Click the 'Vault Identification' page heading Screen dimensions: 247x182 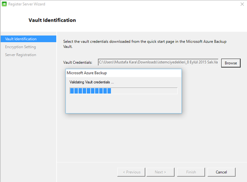pyautogui.click(x=52, y=20)
